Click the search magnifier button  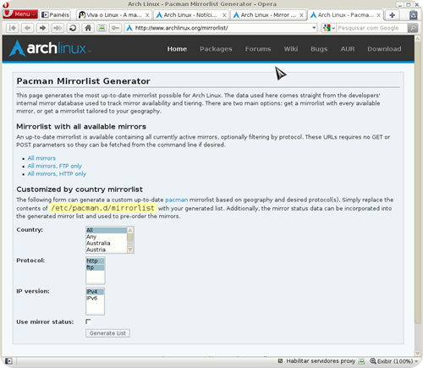(413, 28)
